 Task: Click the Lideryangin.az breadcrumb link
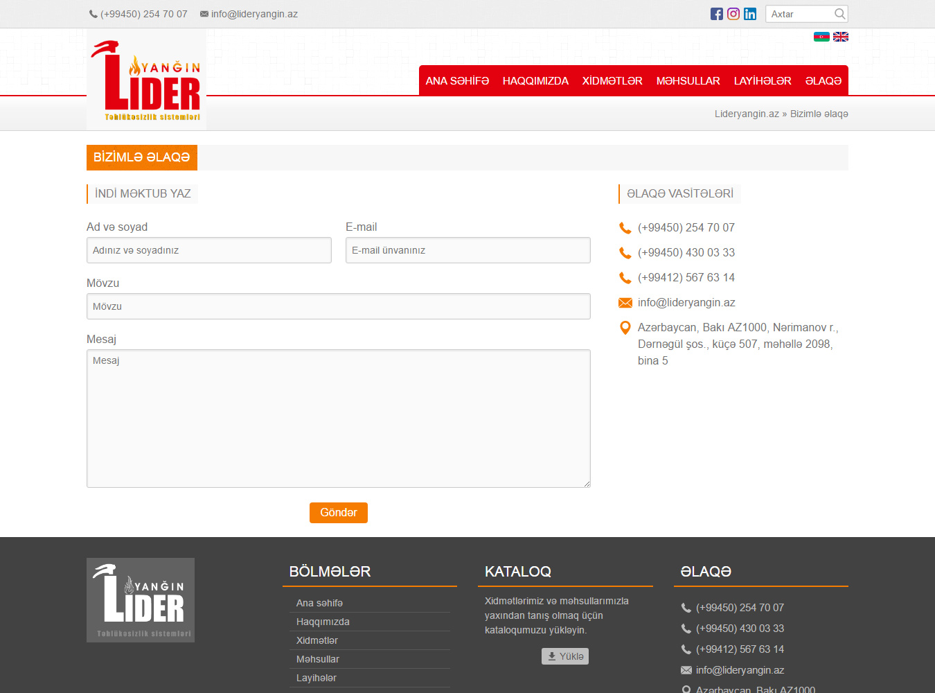click(747, 114)
